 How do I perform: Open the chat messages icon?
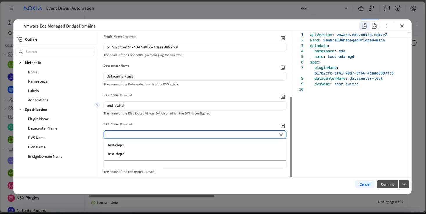387,8
